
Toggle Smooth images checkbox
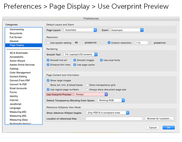pos(75,60)
